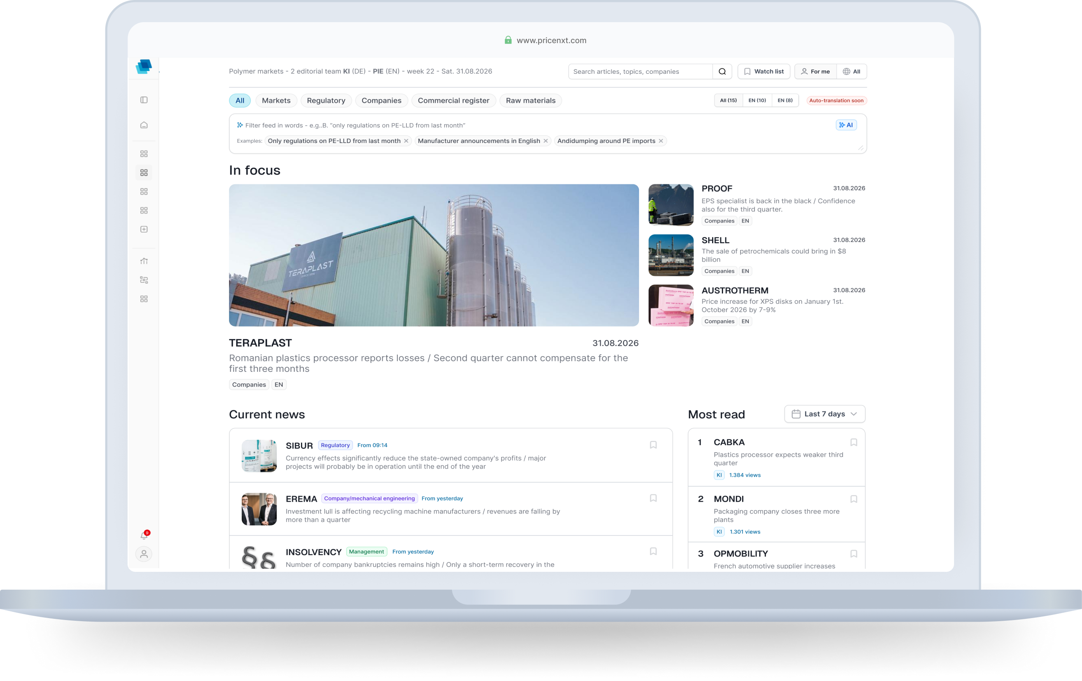The height and width of the screenshot is (681, 1082).
Task: Remove the 'Andidumping around PE imports' chip
Action: tap(661, 141)
